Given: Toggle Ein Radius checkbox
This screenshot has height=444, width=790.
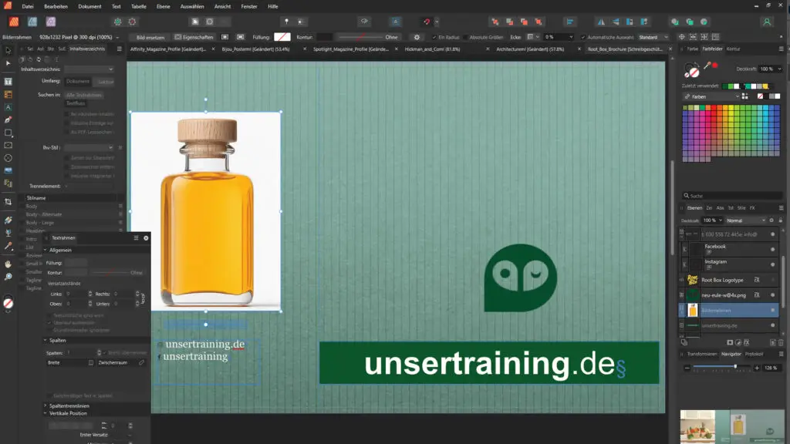Looking at the screenshot, I should [x=434, y=37].
